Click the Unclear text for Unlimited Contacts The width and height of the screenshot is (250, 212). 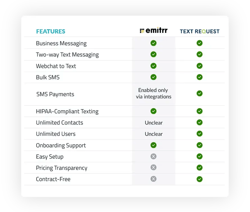[x=154, y=123]
